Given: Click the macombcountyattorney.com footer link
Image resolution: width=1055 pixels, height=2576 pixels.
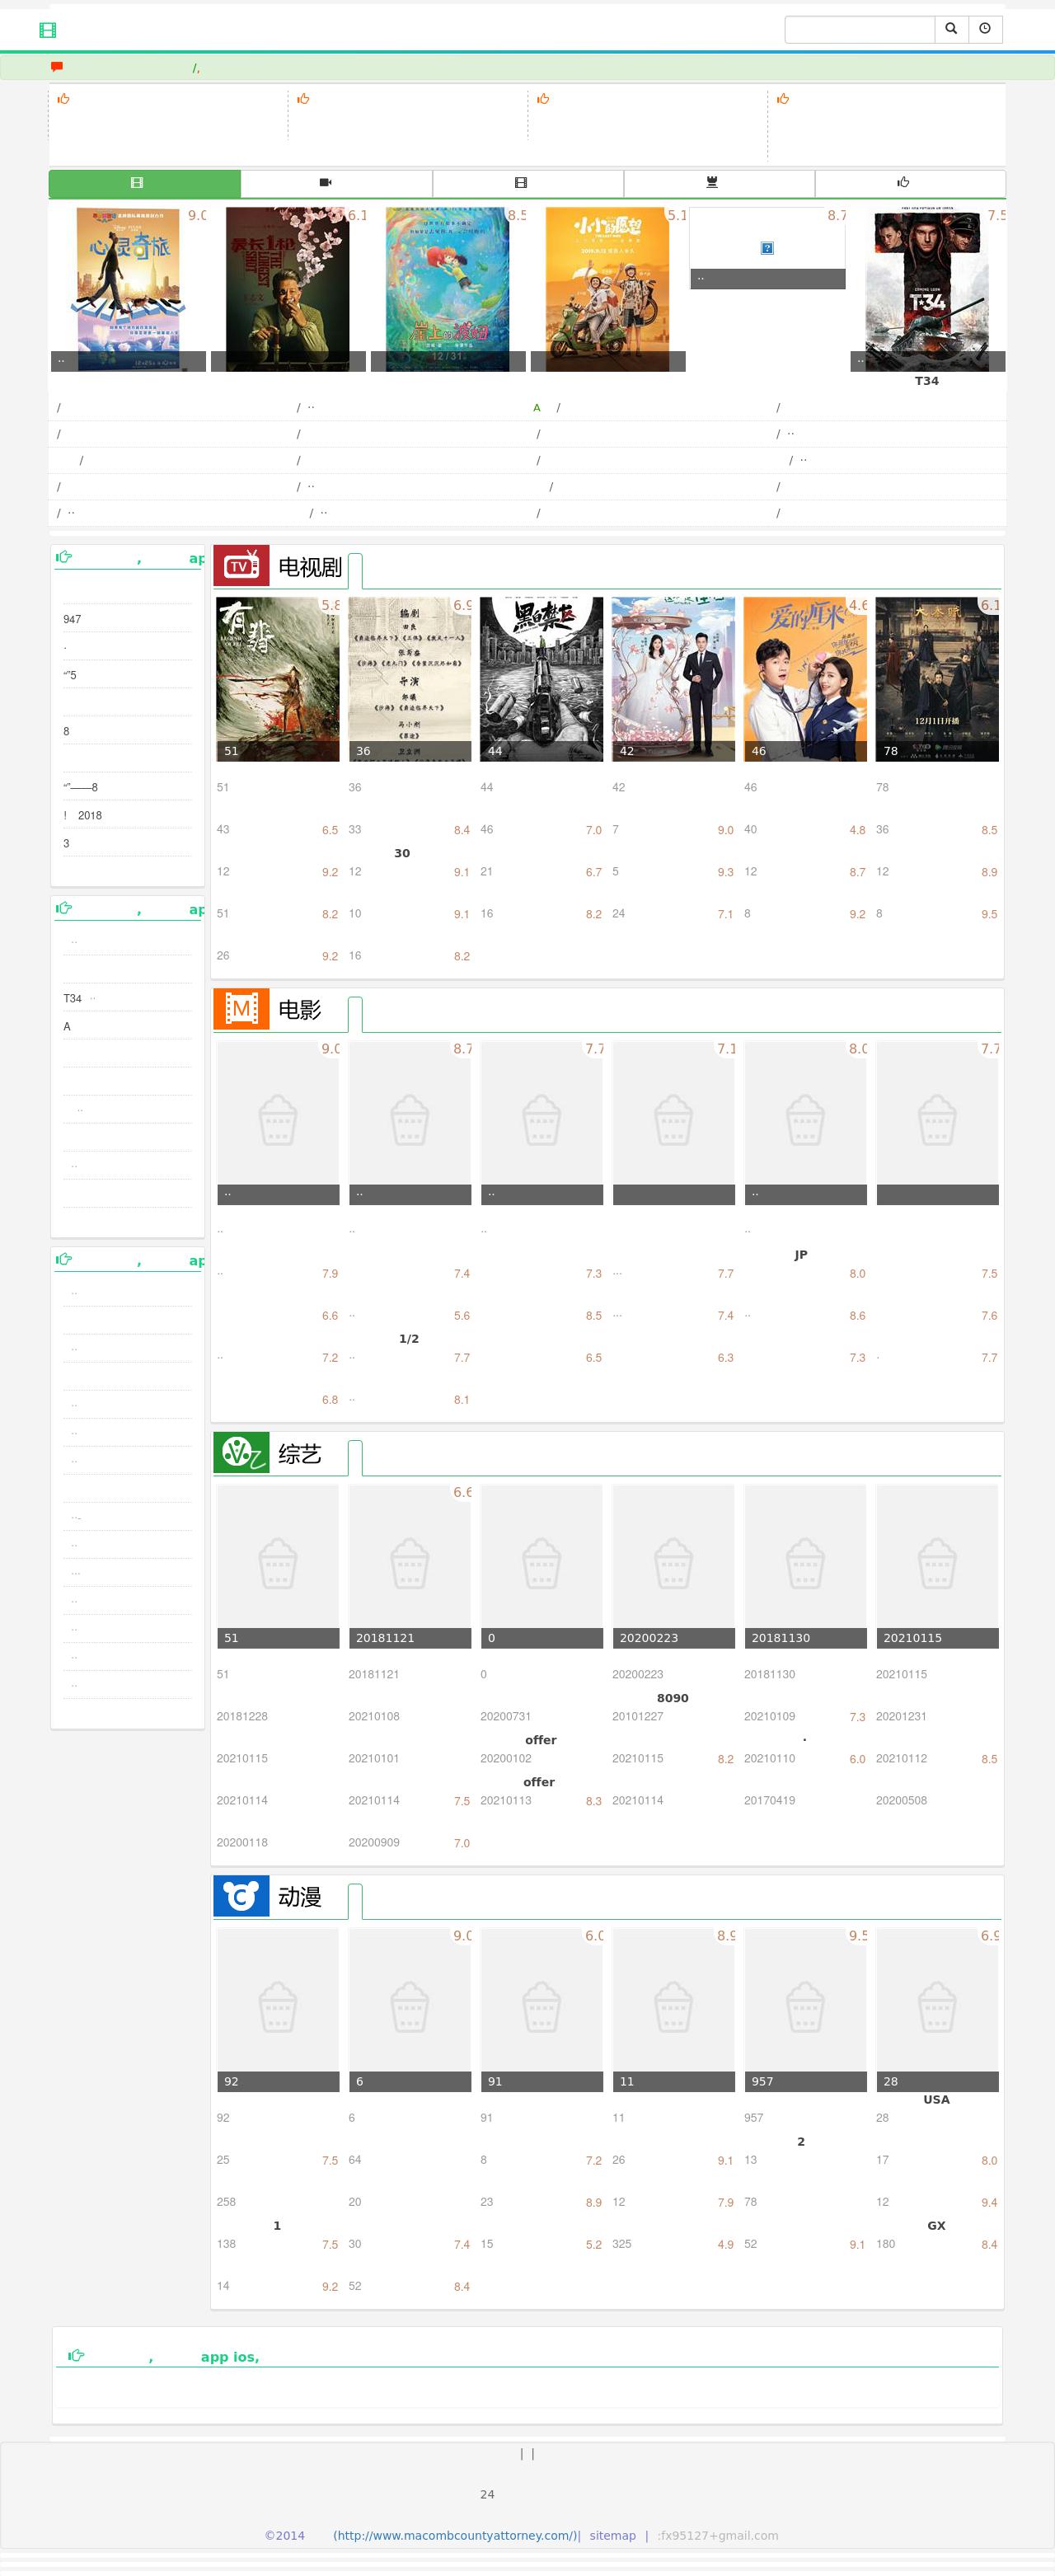Looking at the screenshot, I should coord(455,2535).
